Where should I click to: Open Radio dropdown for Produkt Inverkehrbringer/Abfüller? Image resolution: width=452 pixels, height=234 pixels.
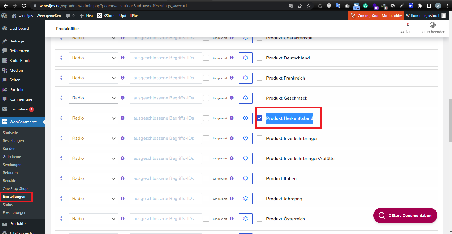tap(93, 158)
